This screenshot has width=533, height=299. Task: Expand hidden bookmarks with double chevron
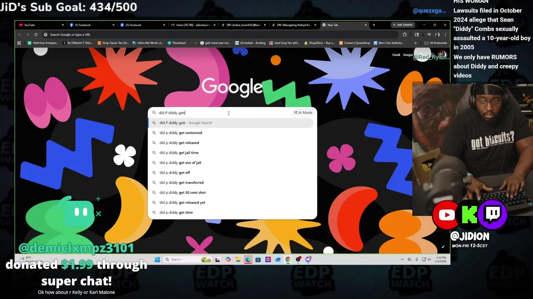point(415,43)
